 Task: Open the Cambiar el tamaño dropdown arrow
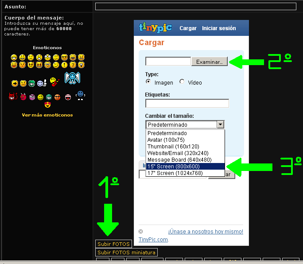(x=221, y=125)
